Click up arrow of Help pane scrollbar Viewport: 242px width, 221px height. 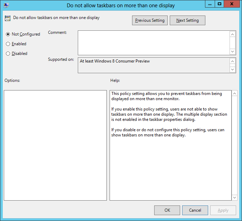pyautogui.click(x=235, y=94)
